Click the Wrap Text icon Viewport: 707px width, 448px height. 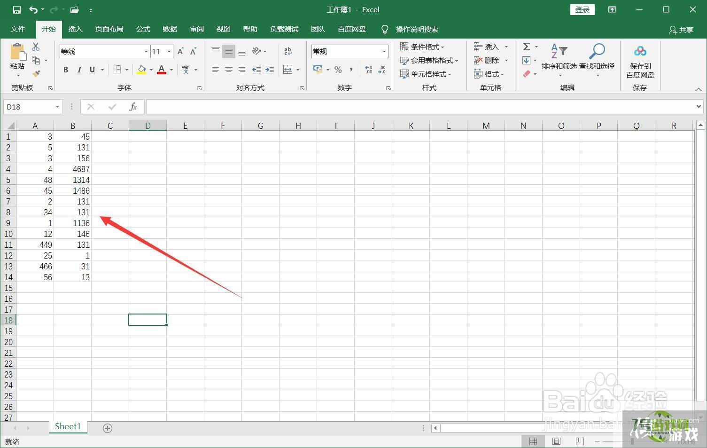click(288, 51)
